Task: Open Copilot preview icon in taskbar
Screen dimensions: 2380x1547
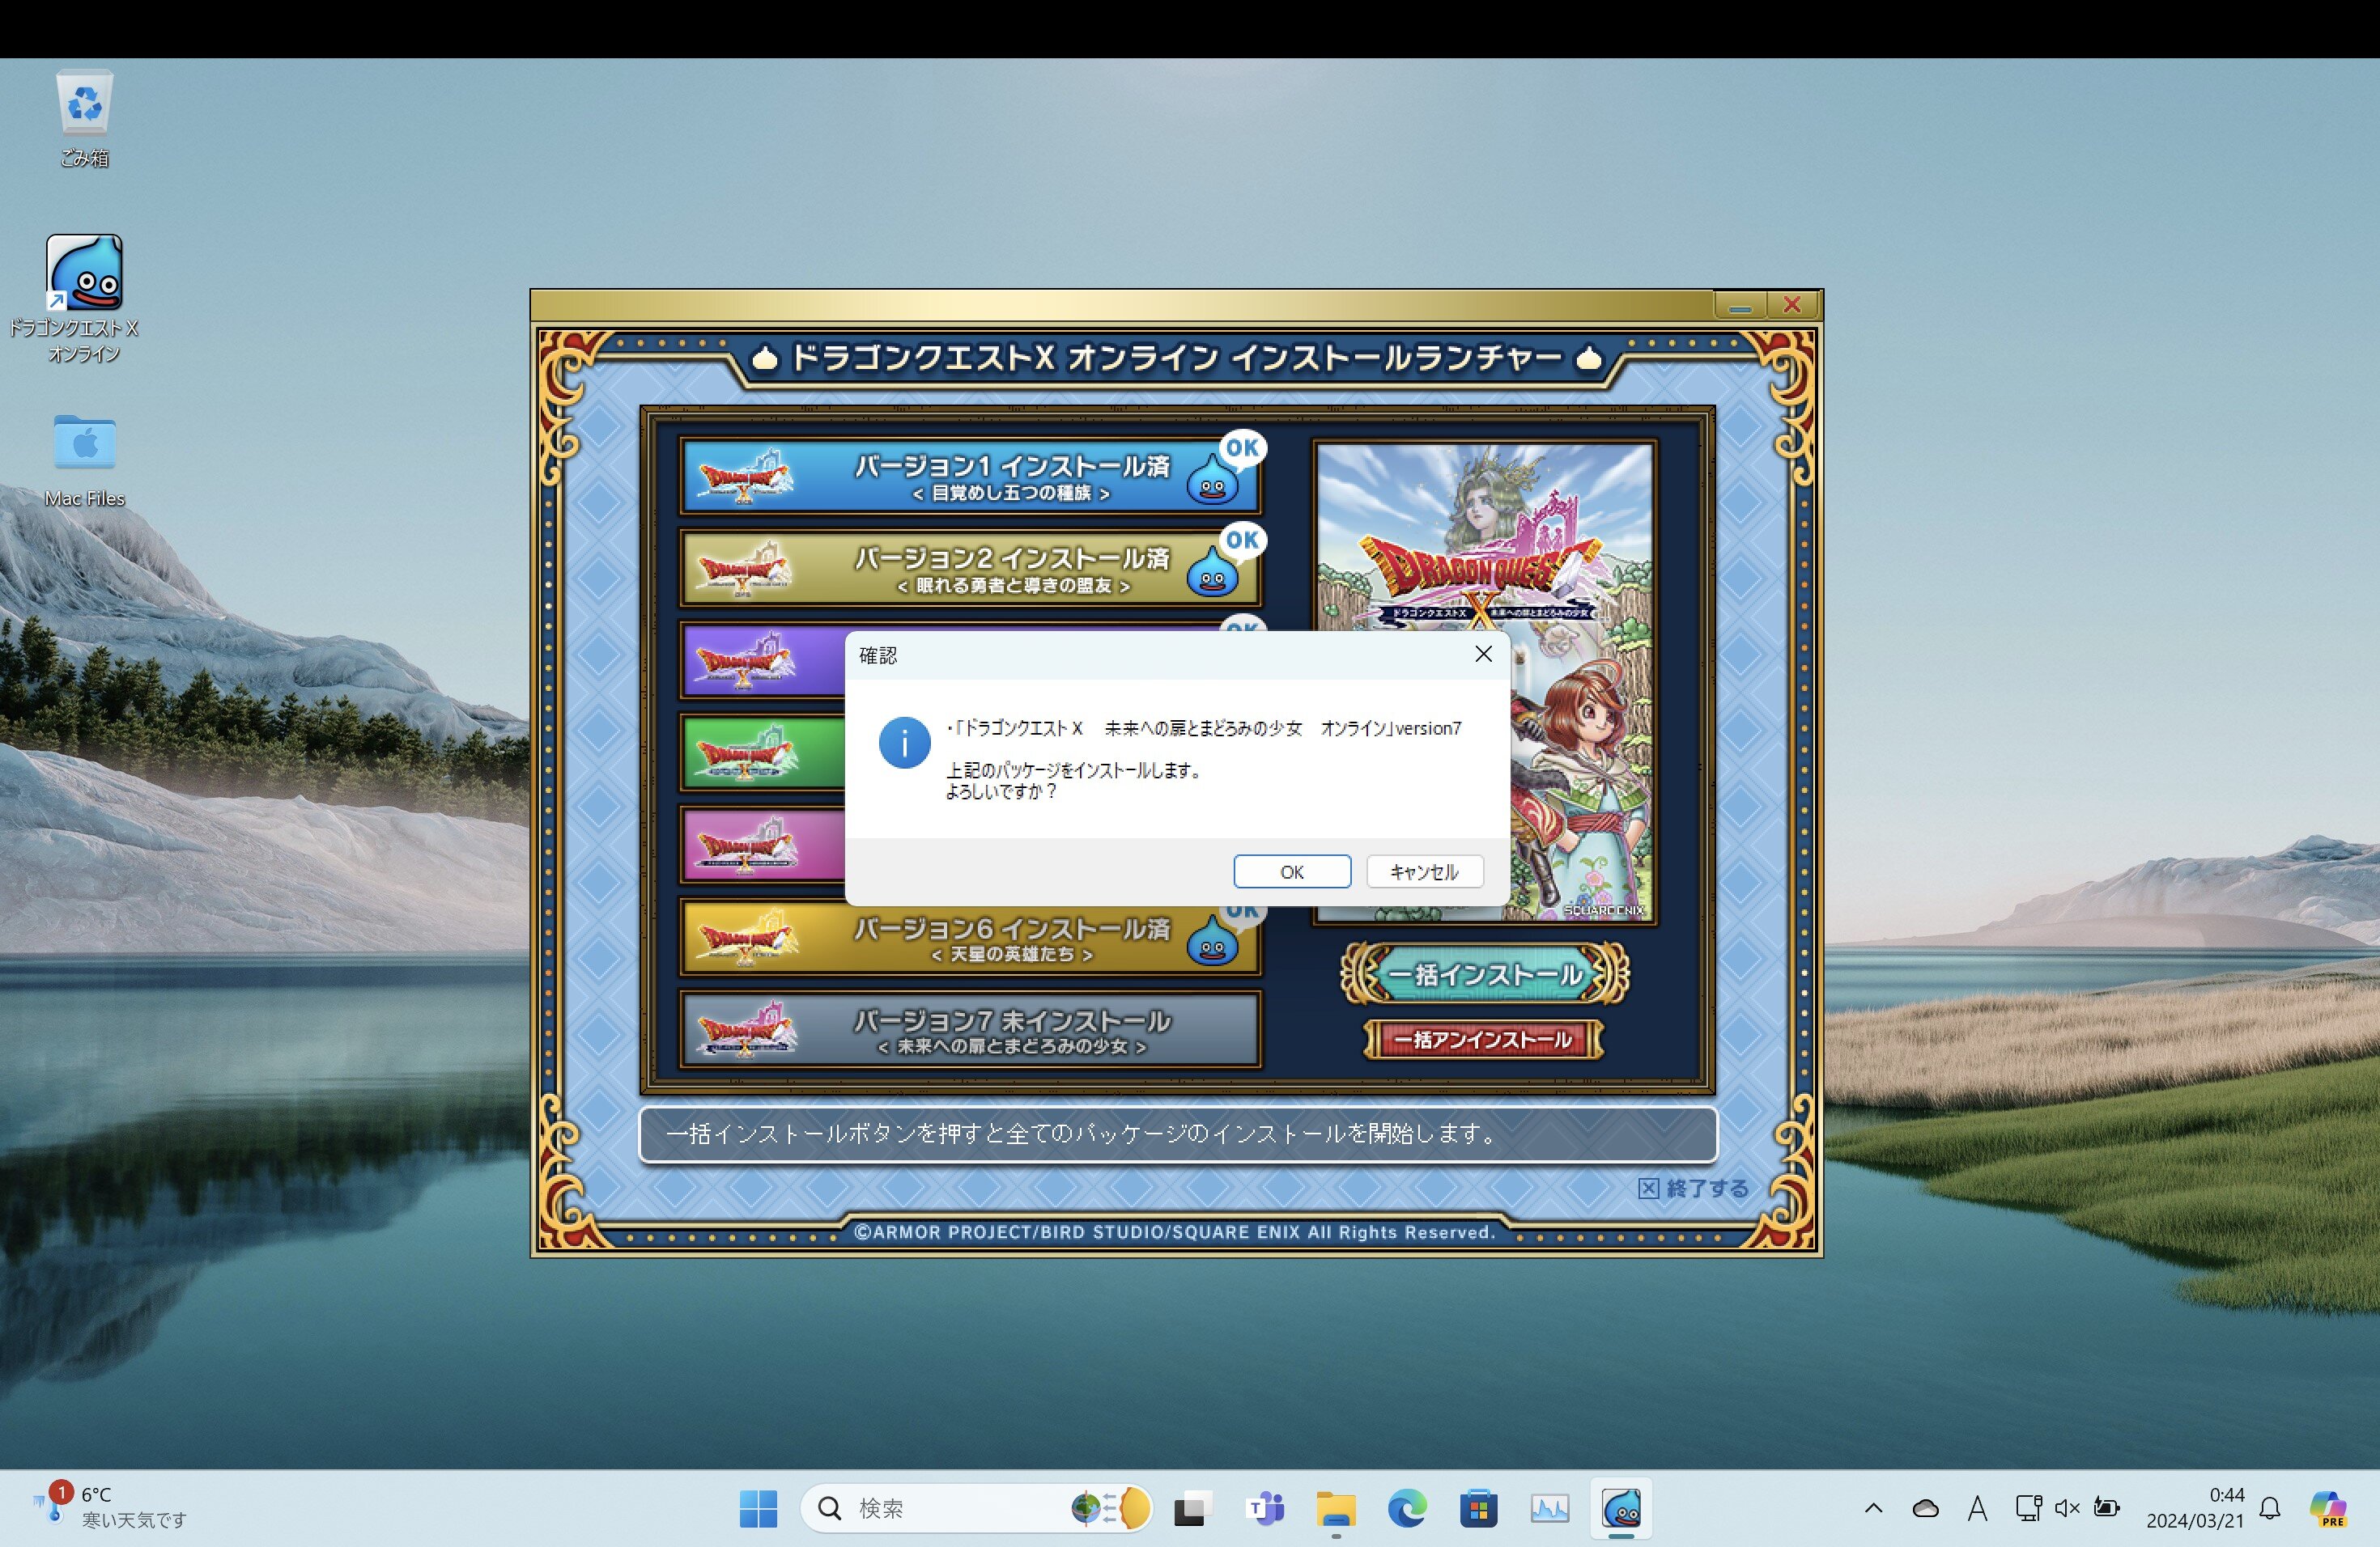Action: [2328, 1508]
